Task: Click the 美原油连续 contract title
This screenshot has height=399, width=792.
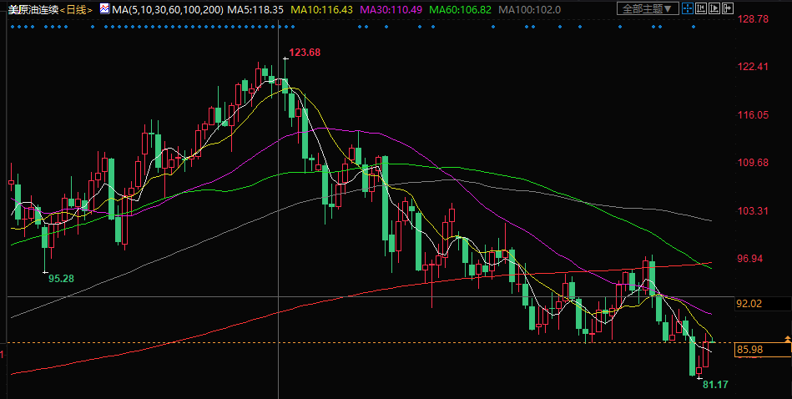Action: click(31, 9)
